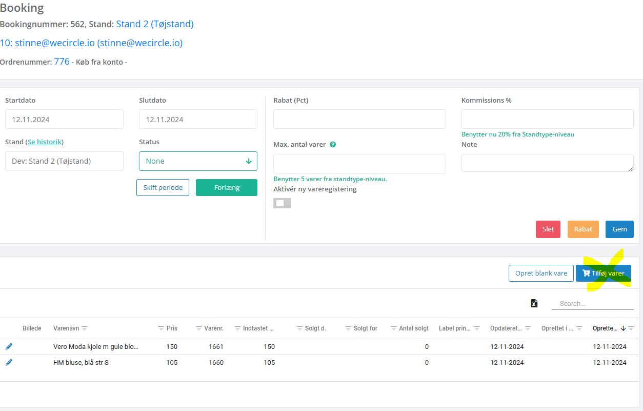Open the filter icon beside Pris column
This screenshot has height=411, width=643.
tap(161, 328)
